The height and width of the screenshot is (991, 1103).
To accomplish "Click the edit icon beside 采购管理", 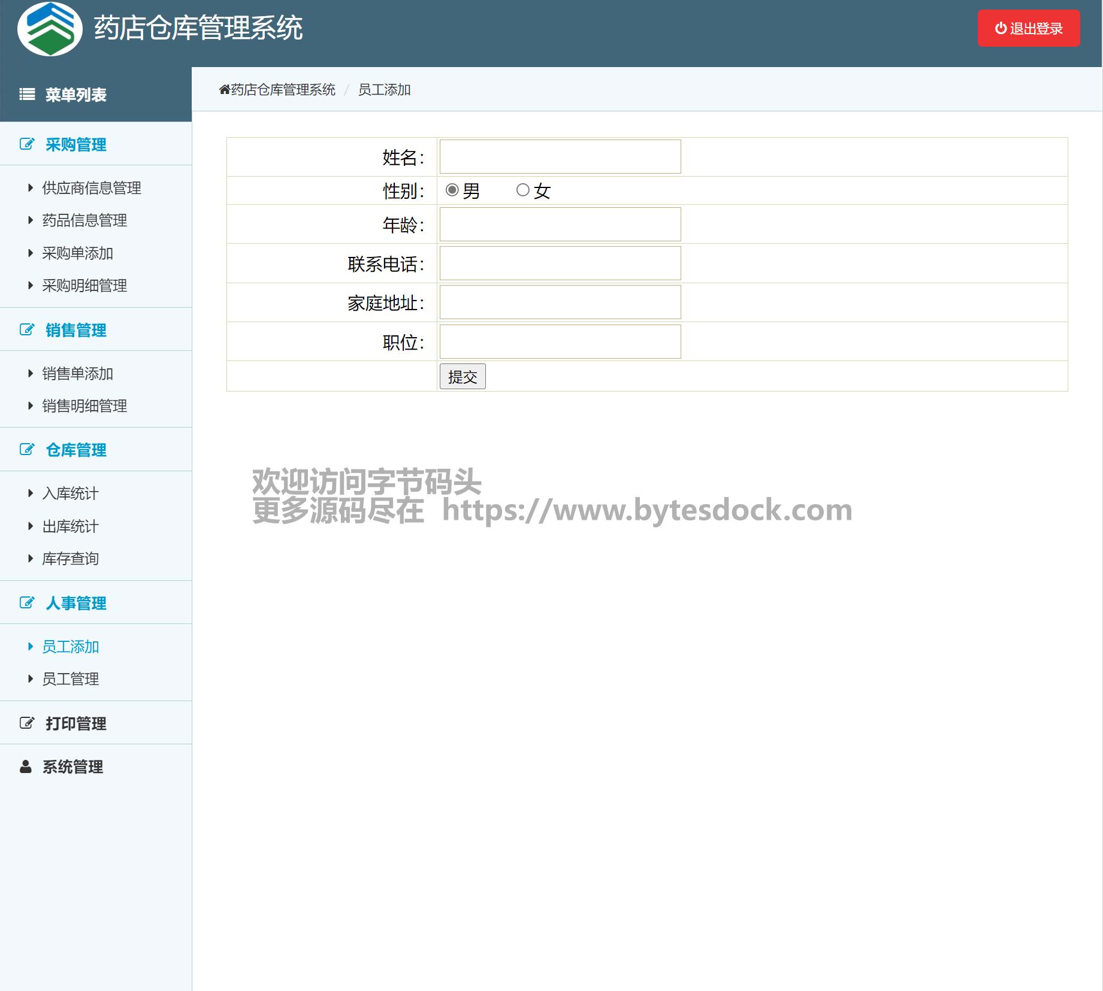I will (27, 144).
